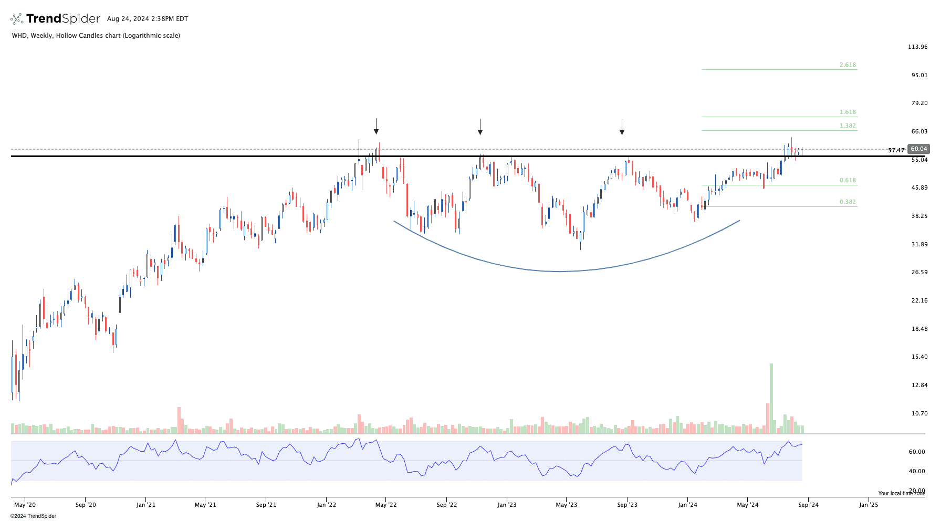Click the 'Your local time zone' text
Screen dimensions: 941x521
click(x=901, y=493)
